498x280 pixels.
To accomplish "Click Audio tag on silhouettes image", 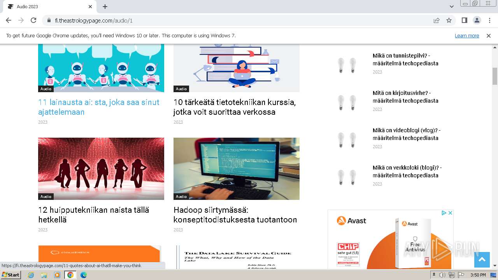I will pyautogui.click(x=46, y=196).
